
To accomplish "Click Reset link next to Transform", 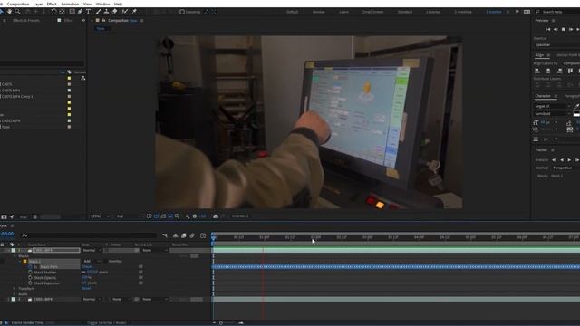I will [86, 288].
